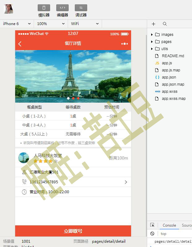This screenshot has height=247, width=192.
Task: Open the WiFi network dropdown
Action: 85,24
